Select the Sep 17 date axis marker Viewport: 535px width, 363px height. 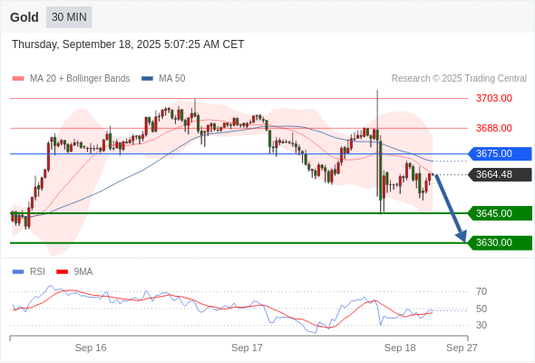(x=247, y=348)
